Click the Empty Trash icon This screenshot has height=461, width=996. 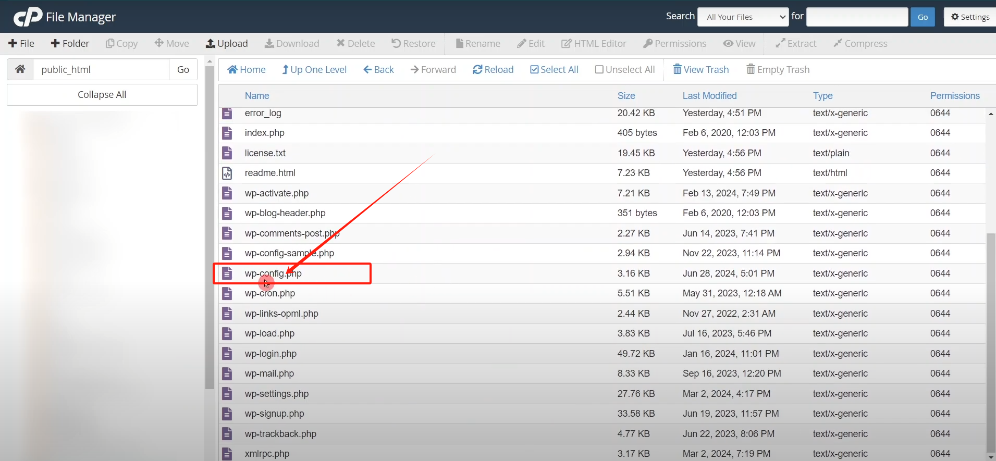pyautogui.click(x=751, y=70)
